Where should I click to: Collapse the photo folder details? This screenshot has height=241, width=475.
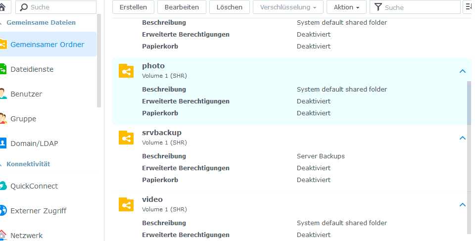point(462,71)
